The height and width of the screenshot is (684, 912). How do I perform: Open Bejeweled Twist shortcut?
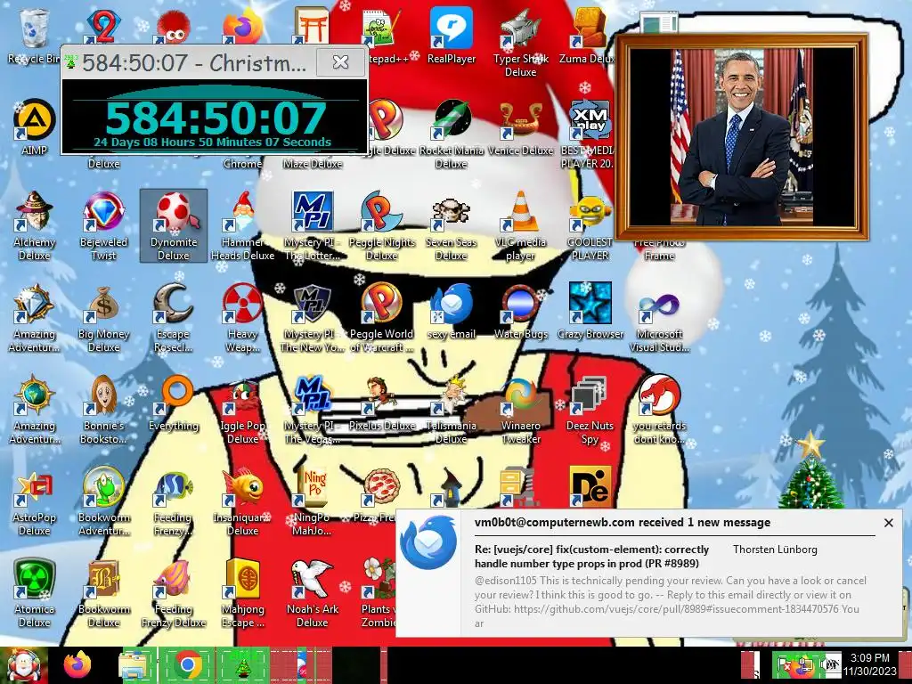point(103,227)
